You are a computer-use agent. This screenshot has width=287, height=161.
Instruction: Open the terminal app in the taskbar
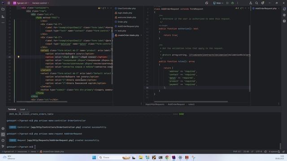tap(161, 157)
